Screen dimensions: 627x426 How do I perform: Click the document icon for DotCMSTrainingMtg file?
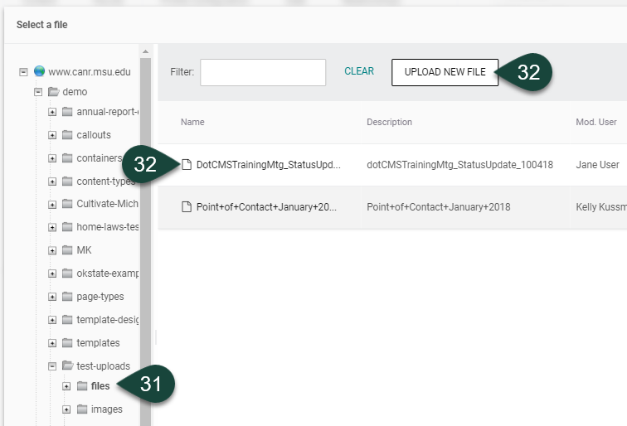187,165
